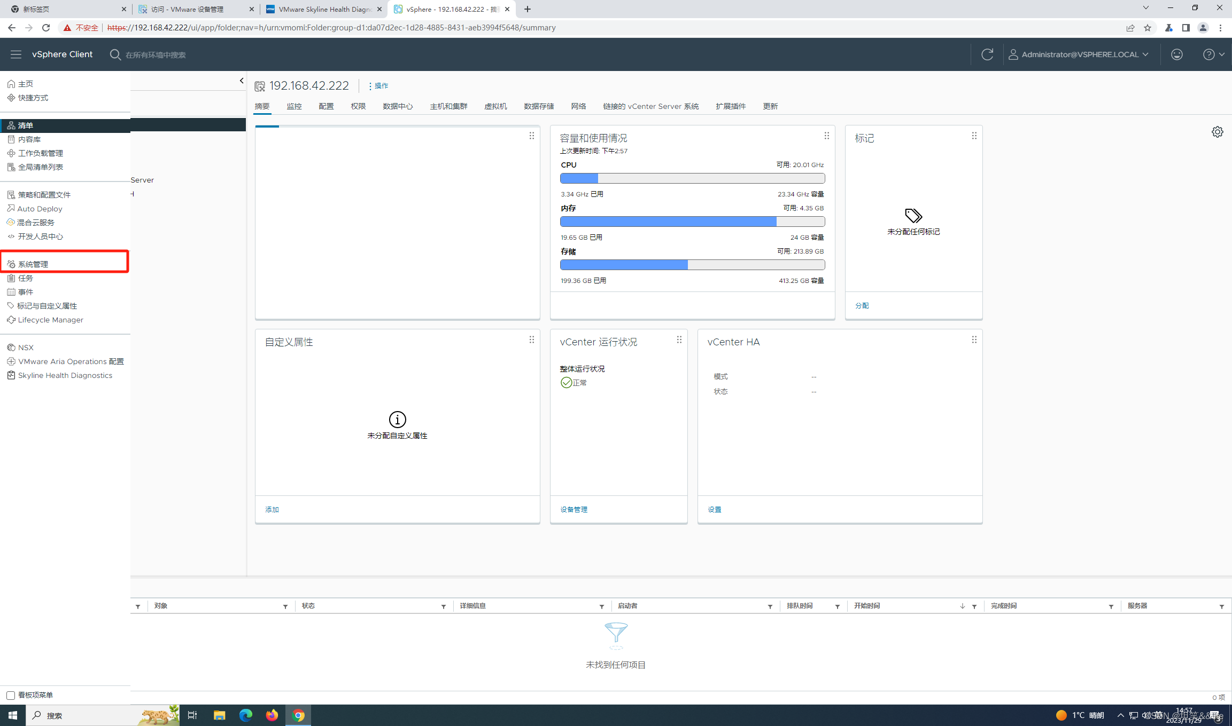Switch to the 摘要 tab

[262, 106]
